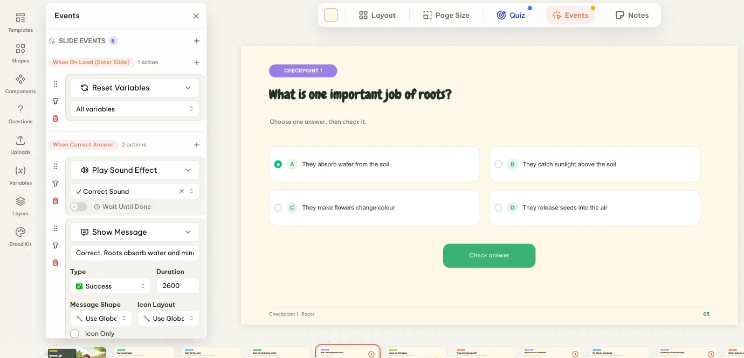Select answer B radio button
Screen dimensions: 744x358
click(x=498, y=164)
